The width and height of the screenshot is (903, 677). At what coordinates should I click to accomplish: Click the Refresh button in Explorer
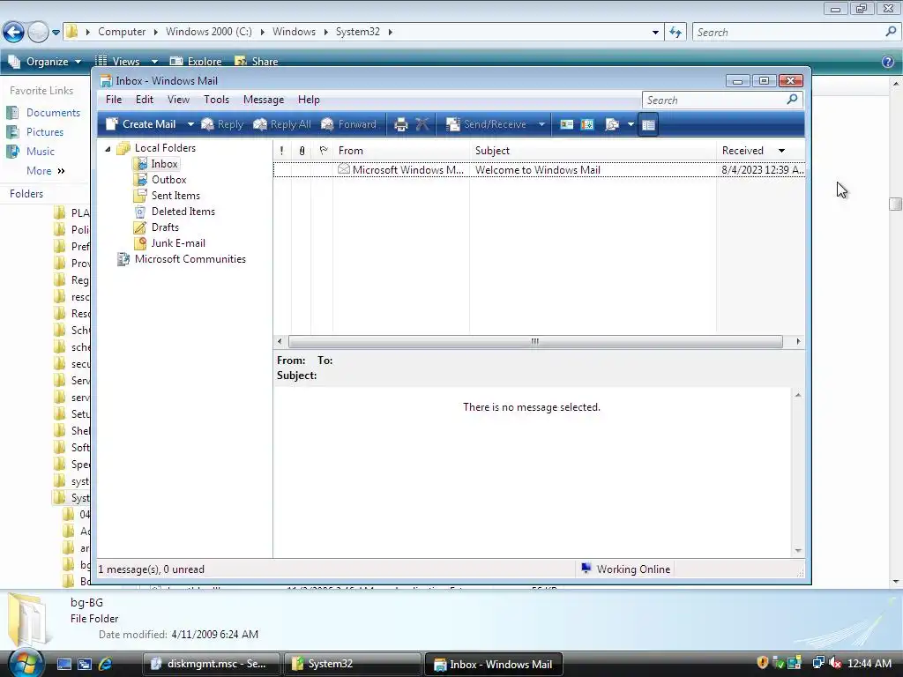click(x=675, y=33)
